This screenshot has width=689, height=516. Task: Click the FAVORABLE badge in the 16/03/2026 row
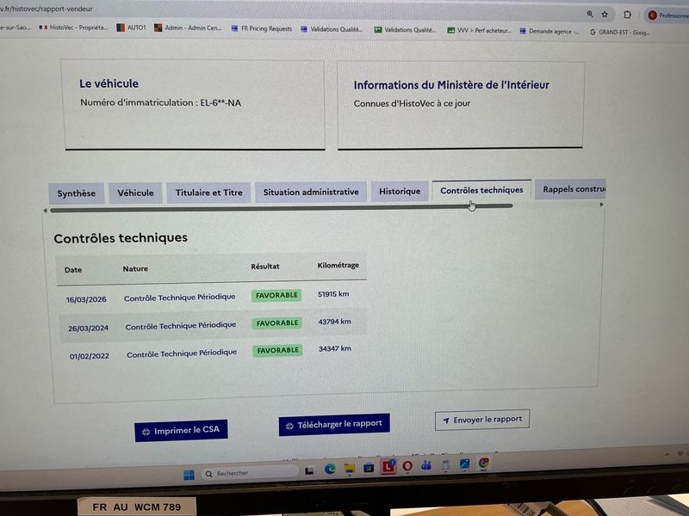tap(276, 295)
